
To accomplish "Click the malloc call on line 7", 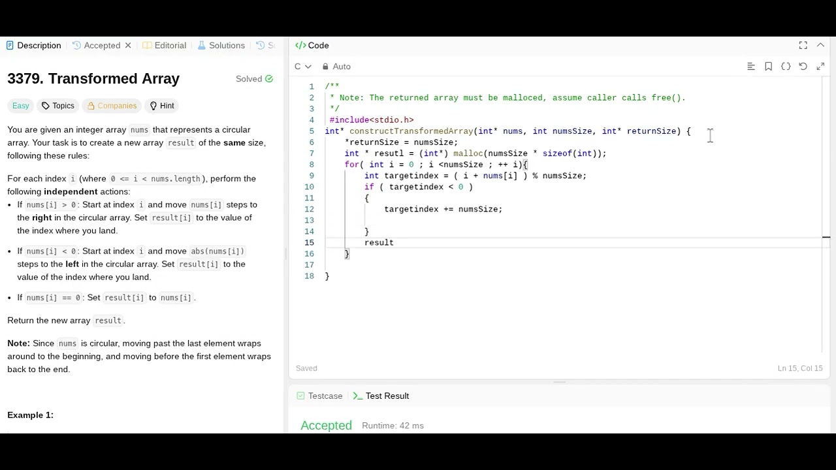I will tap(530, 153).
